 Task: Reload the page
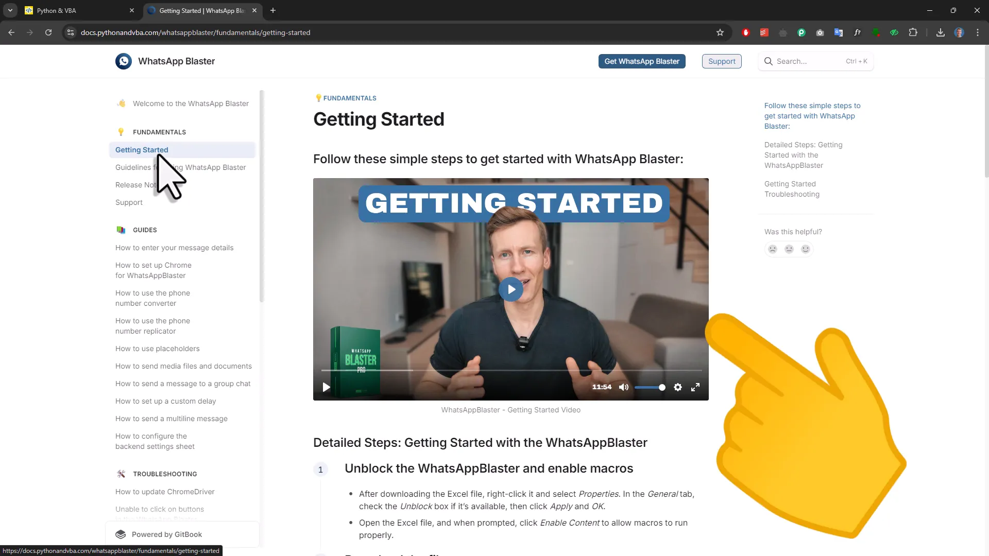[48, 32]
